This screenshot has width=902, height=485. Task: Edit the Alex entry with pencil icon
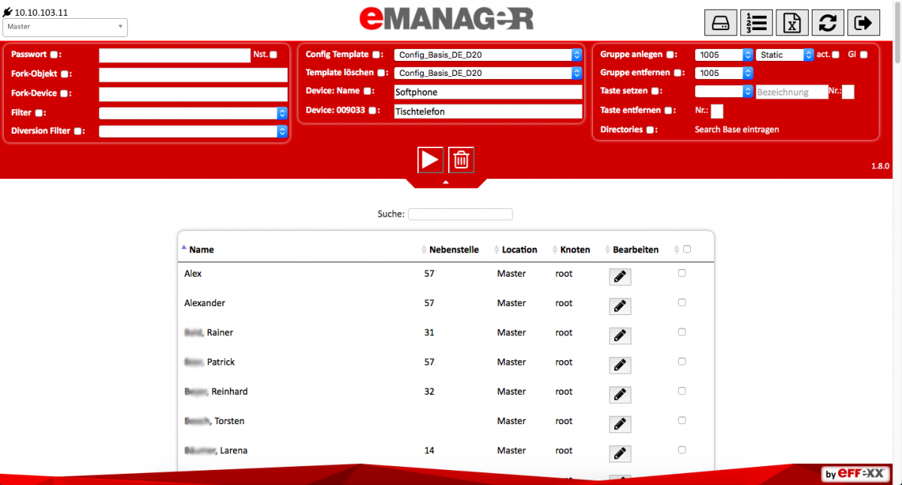pyautogui.click(x=619, y=277)
